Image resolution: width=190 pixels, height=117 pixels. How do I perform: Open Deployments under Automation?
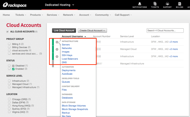pos(69,70)
